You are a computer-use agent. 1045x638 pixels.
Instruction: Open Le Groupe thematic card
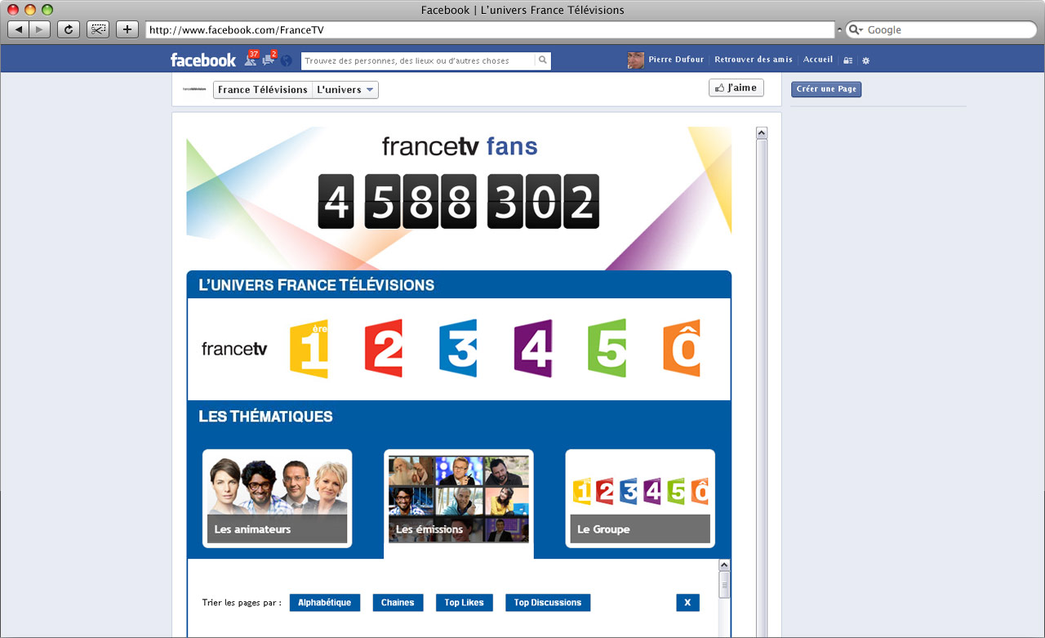click(x=640, y=498)
